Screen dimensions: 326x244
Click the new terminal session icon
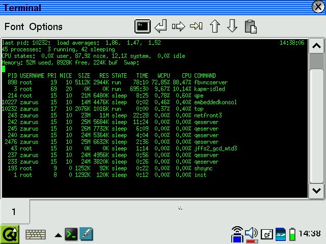[143, 26]
